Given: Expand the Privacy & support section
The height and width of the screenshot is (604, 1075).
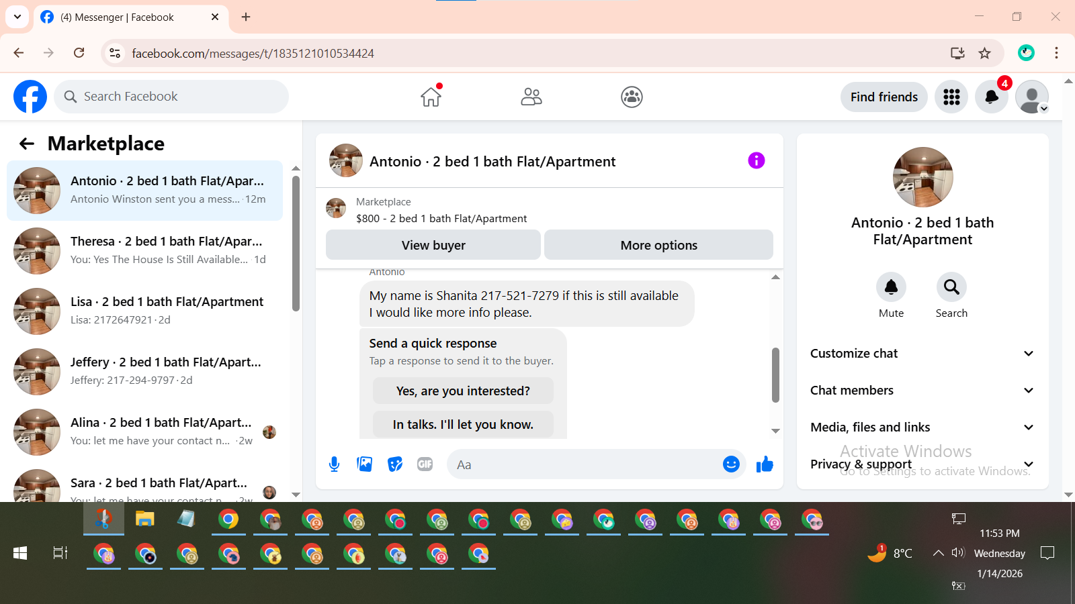Looking at the screenshot, I should [922, 464].
